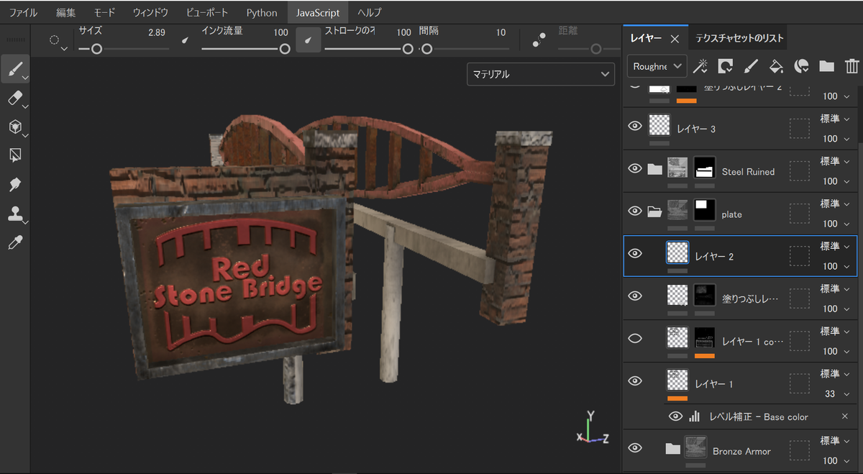Select the Paint brush tool
Image resolution: width=863 pixels, height=474 pixels.
coord(14,69)
